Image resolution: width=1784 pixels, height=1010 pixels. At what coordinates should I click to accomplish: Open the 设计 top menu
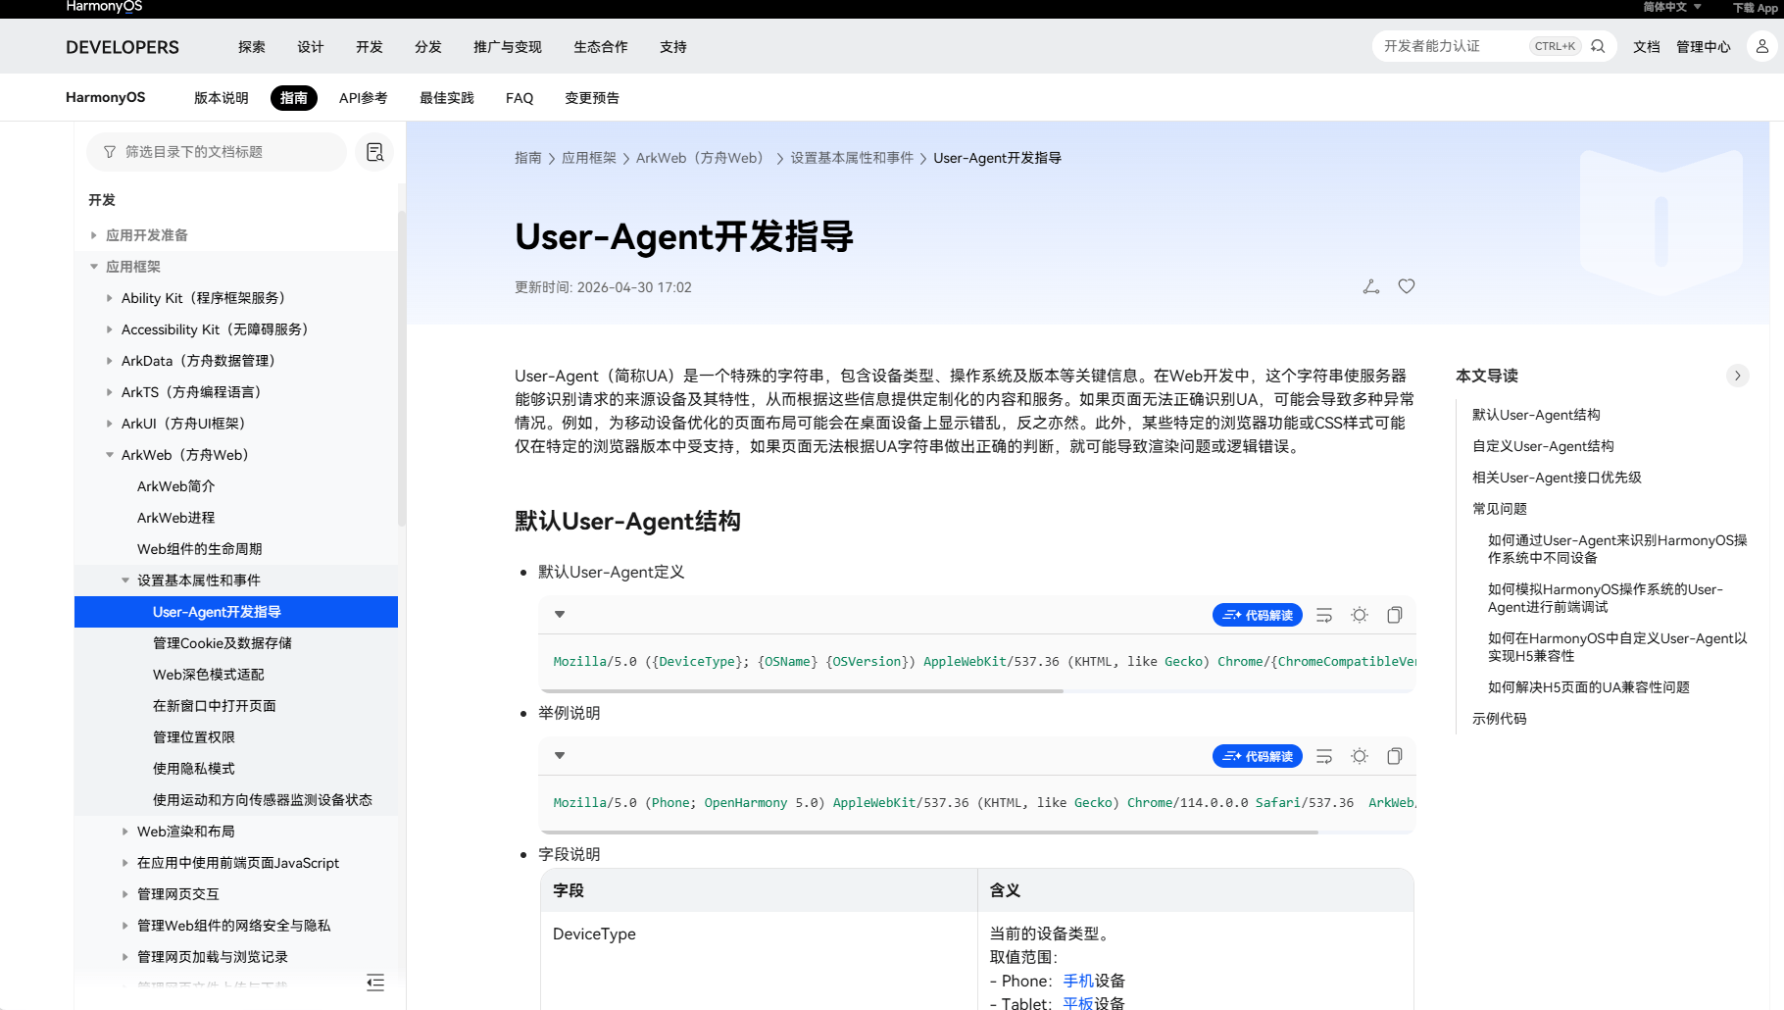[311, 47]
